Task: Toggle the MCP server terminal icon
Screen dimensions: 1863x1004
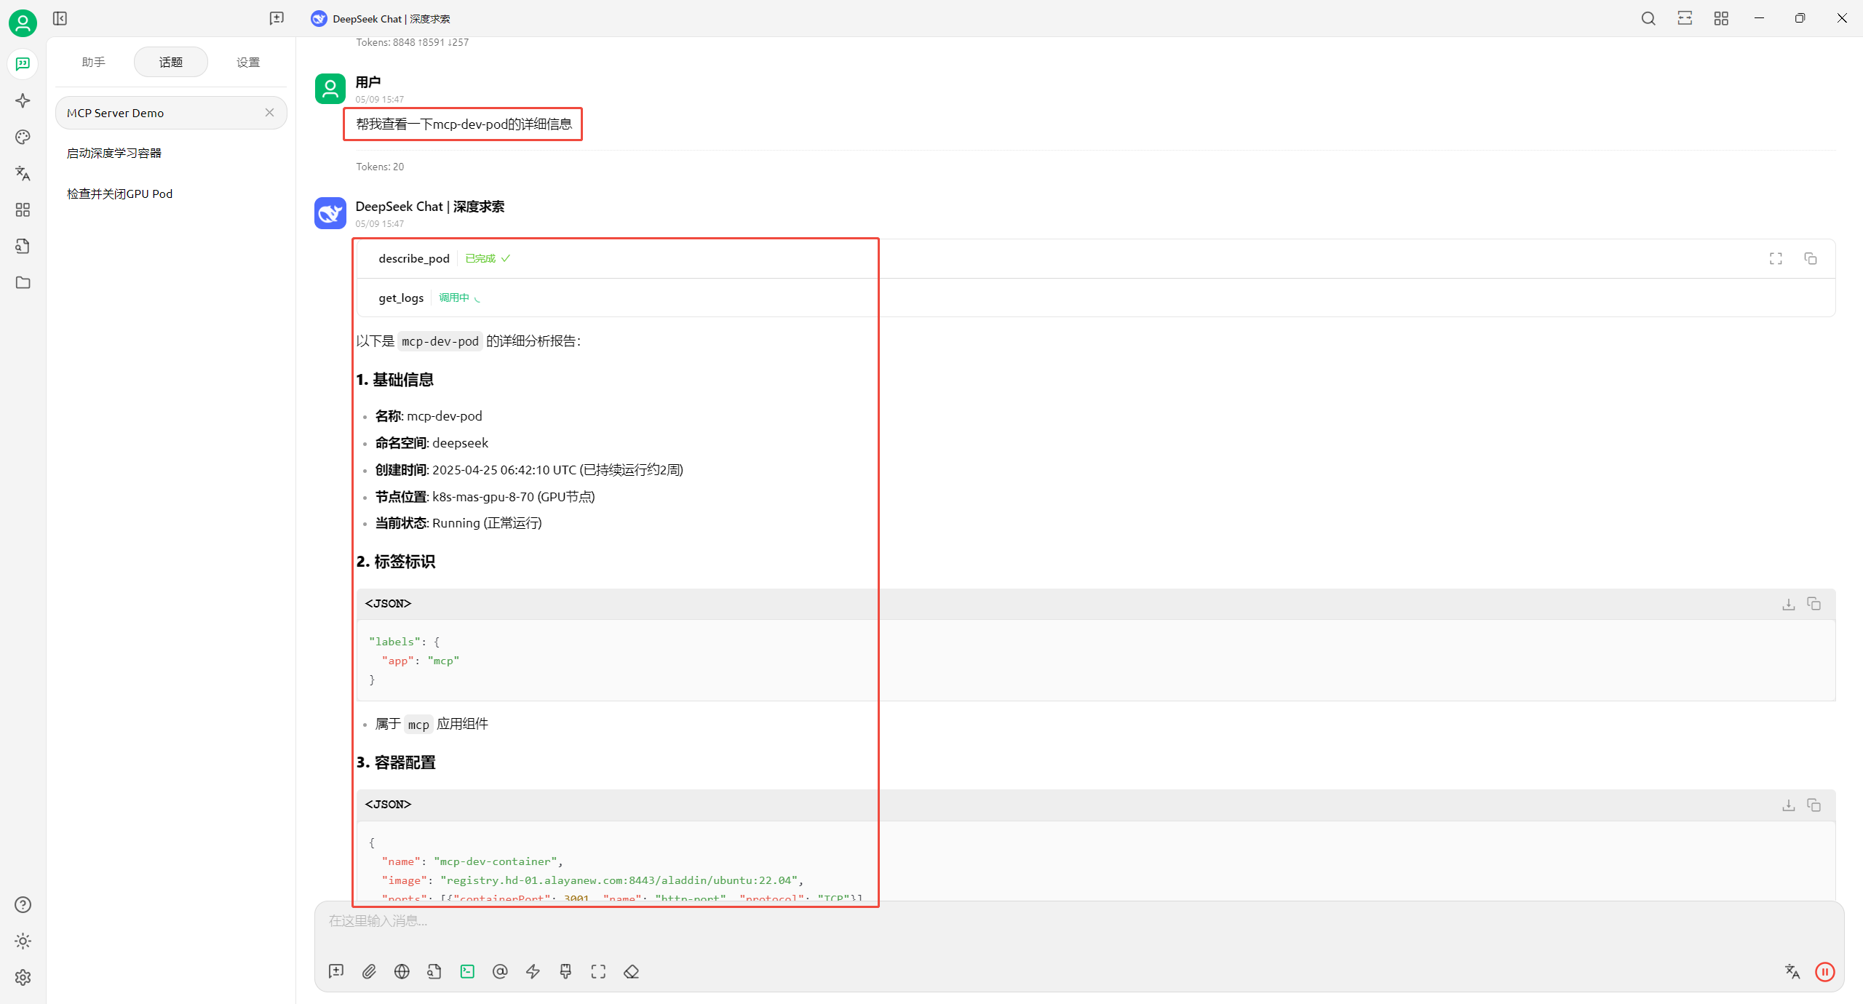Action: tap(467, 971)
